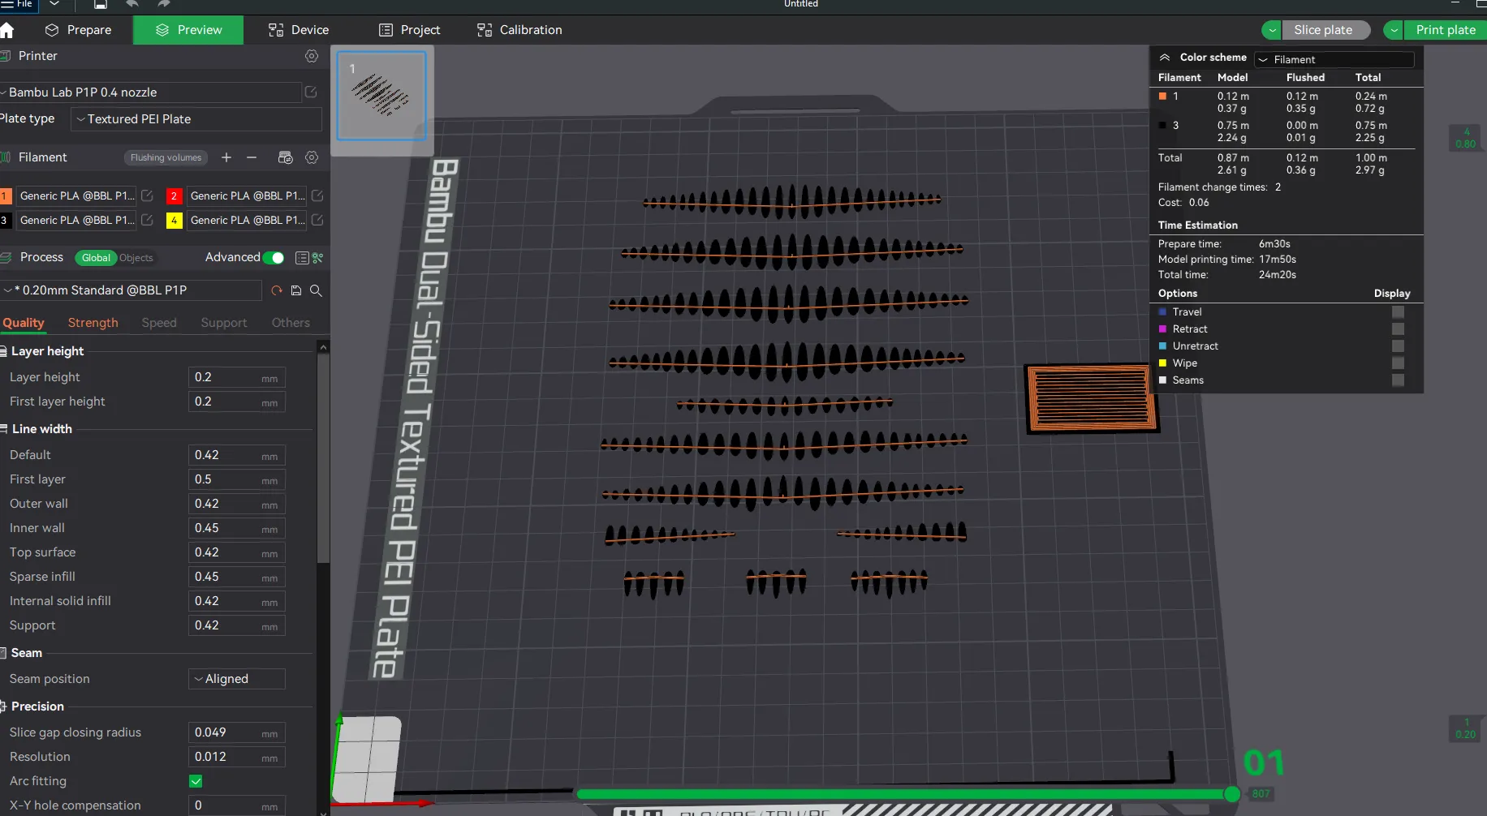Image resolution: width=1487 pixels, height=816 pixels.
Task: Open the Calibration tab
Action: tap(519, 30)
